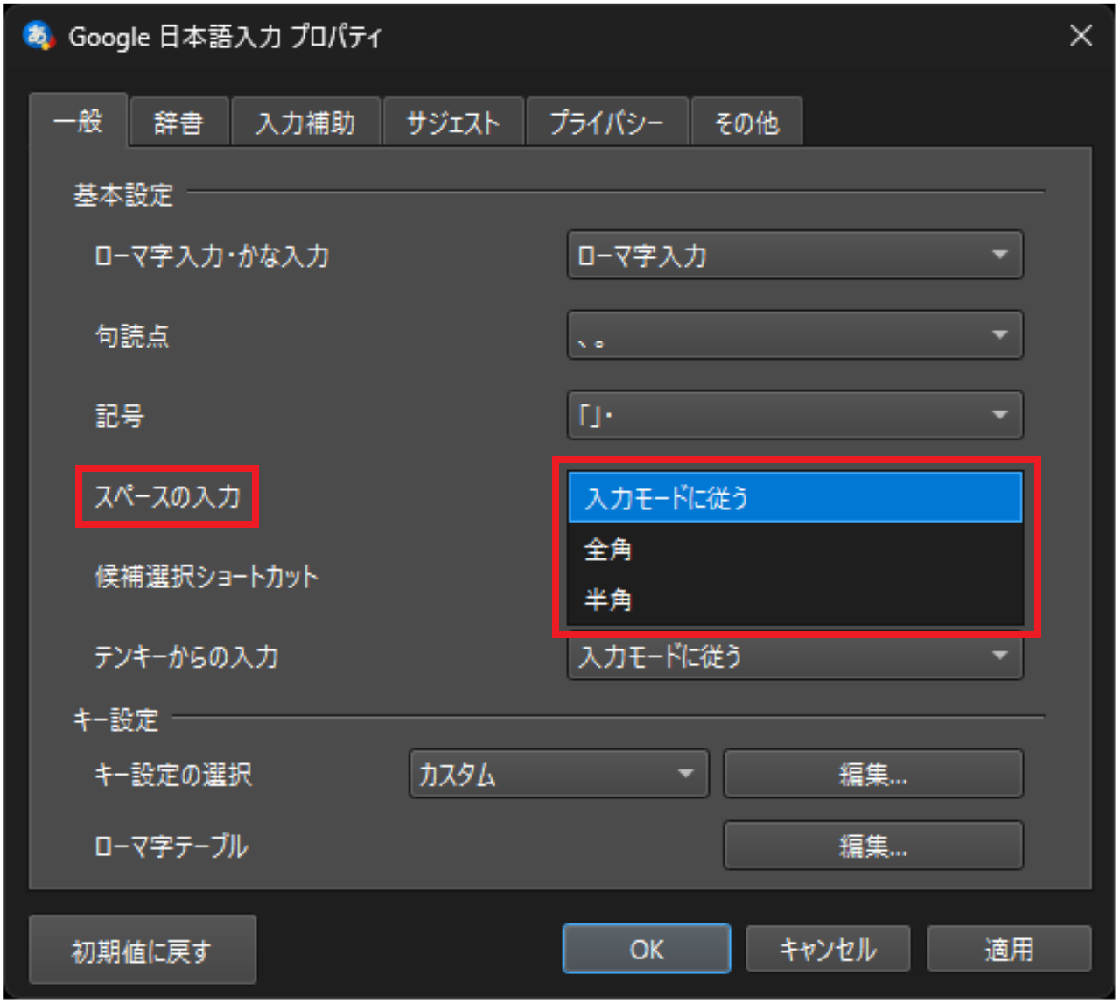The height and width of the screenshot is (1004, 1120).
Task: Open the ローマ字テーブル 編集 dialog
Action: coord(872,845)
